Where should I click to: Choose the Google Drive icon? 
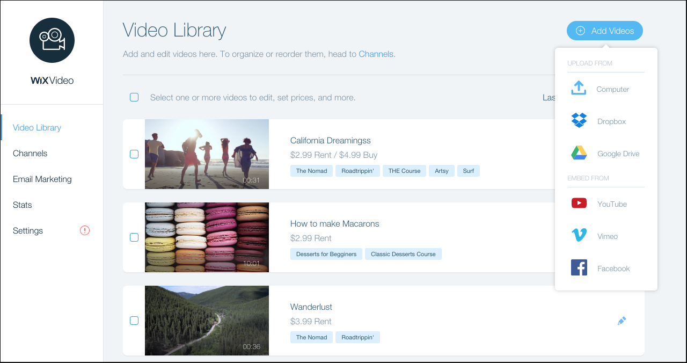tap(579, 154)
